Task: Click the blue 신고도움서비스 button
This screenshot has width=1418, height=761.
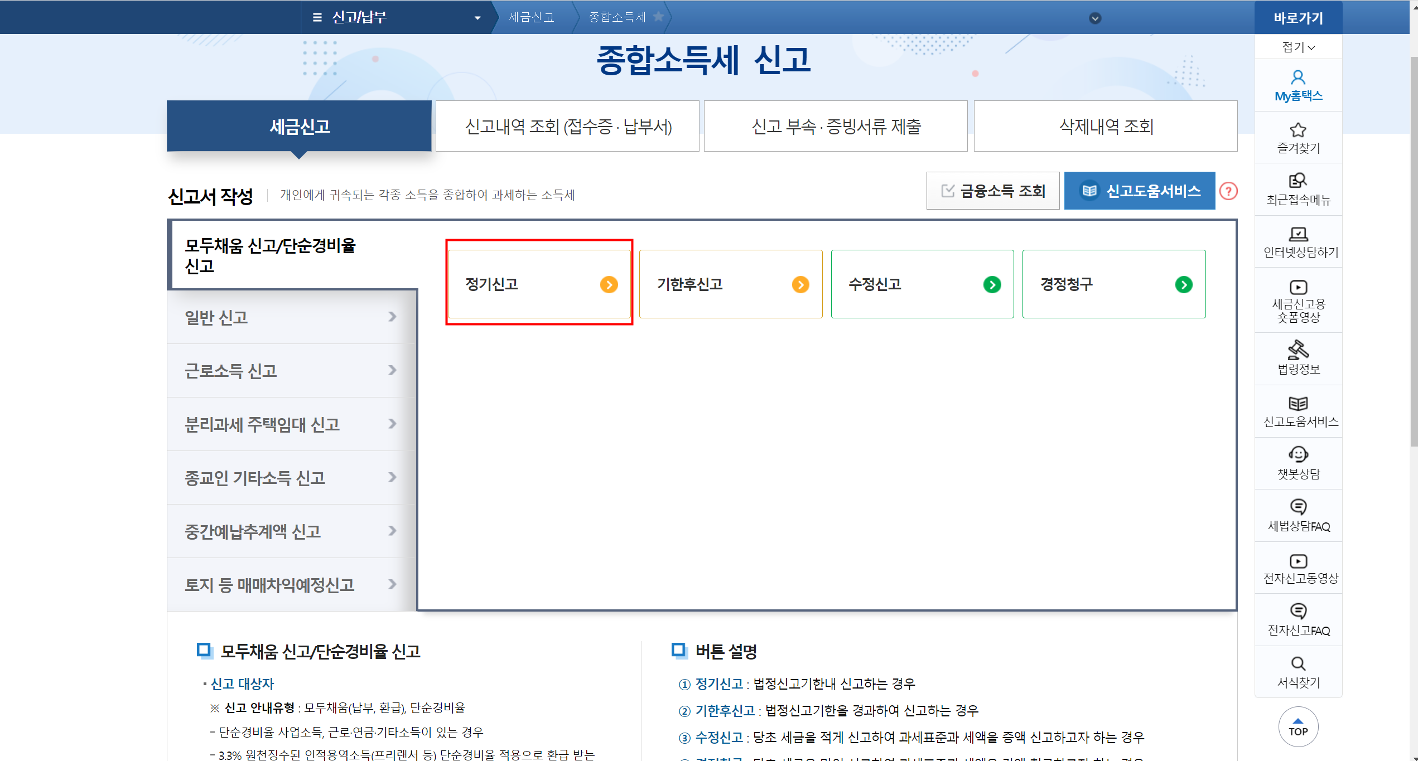Action: point(1140,191)
